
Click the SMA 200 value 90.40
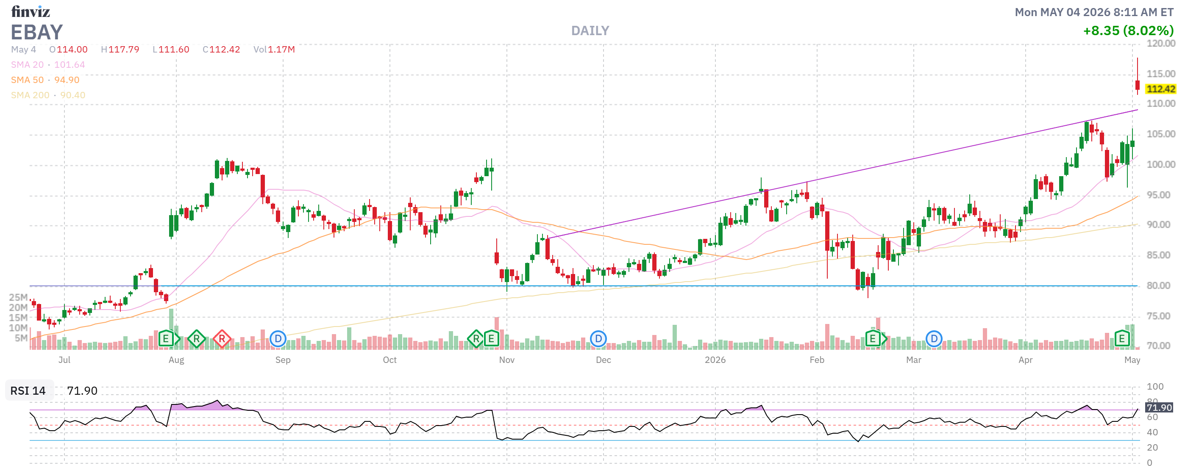[72, 95]
